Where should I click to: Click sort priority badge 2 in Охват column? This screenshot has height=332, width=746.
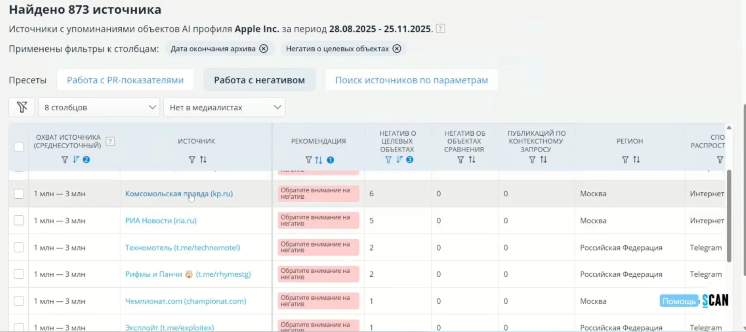(86, 159)
